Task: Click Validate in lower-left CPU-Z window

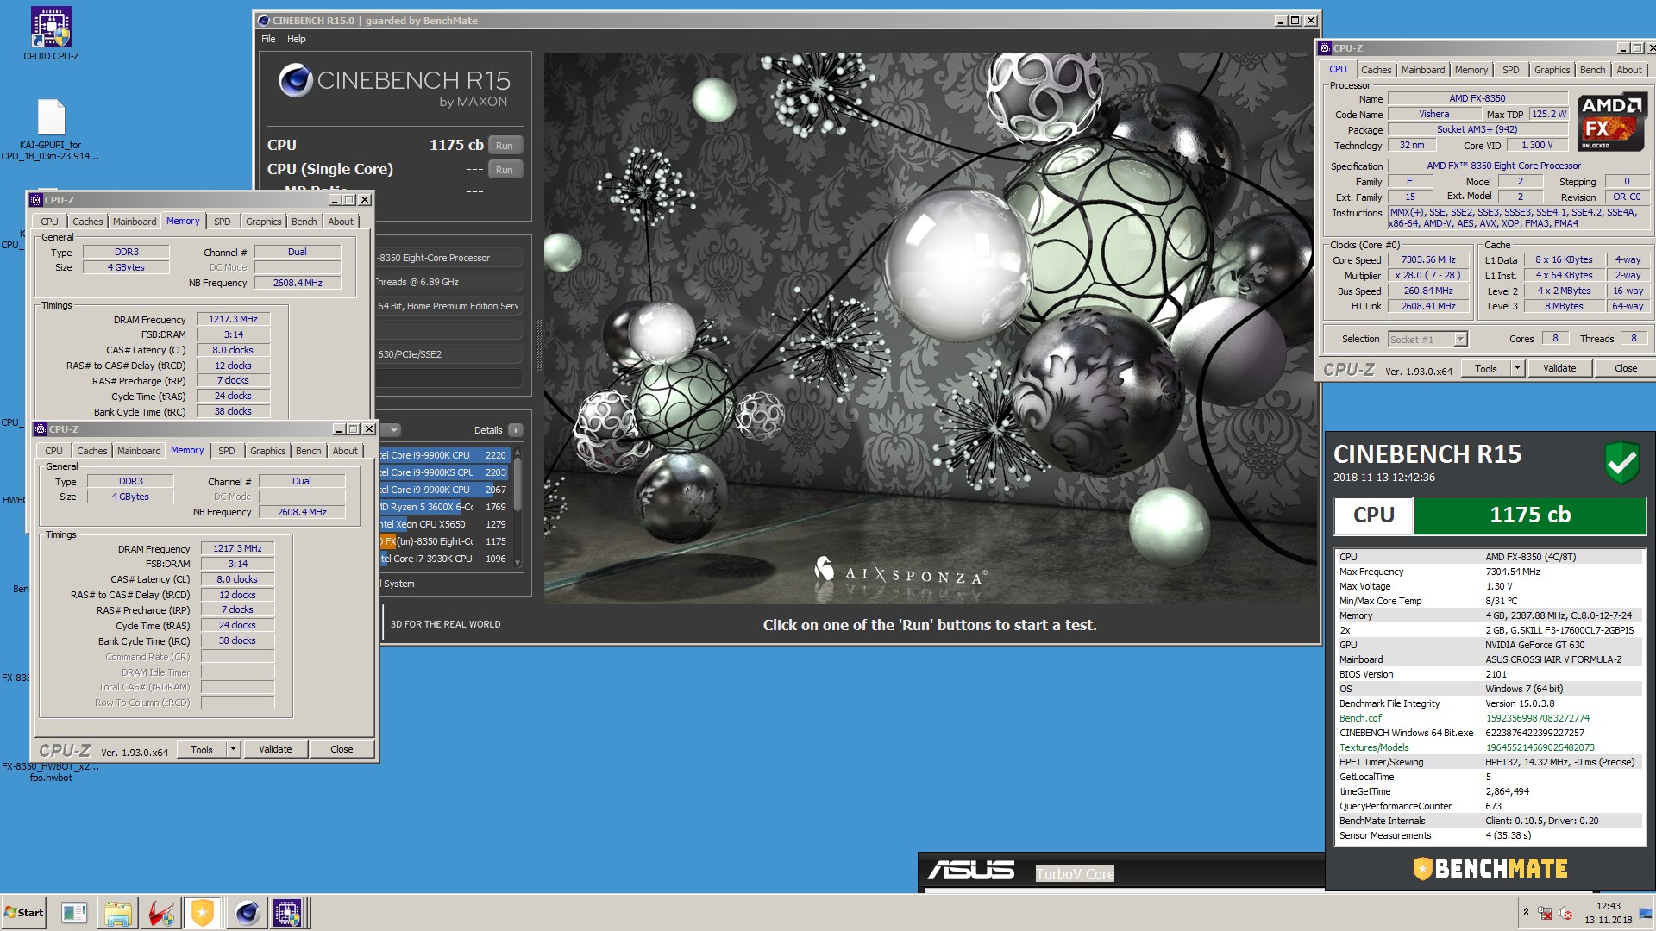Action: point(275,749)
